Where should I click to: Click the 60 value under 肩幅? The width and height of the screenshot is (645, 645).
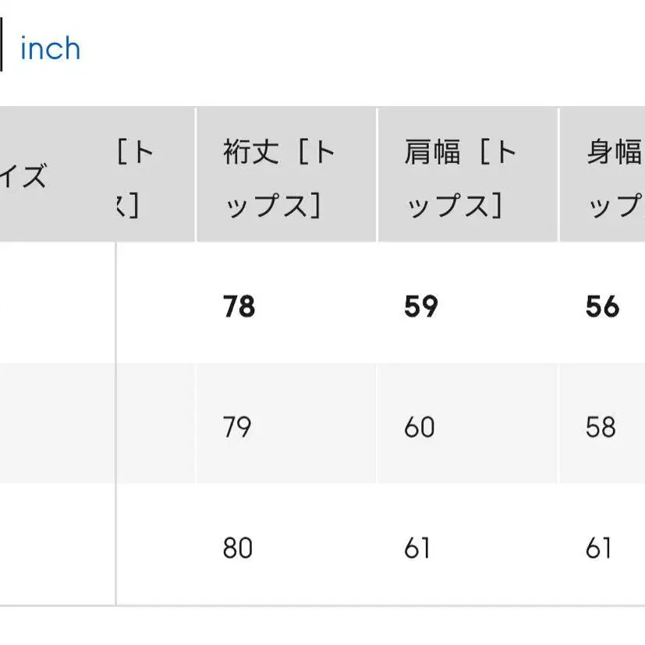coord(420,427)
